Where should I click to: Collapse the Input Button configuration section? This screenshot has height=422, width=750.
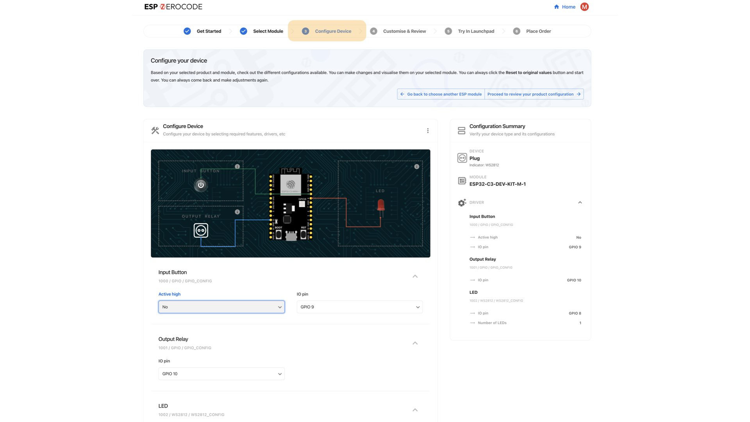[x=415, y=276]
